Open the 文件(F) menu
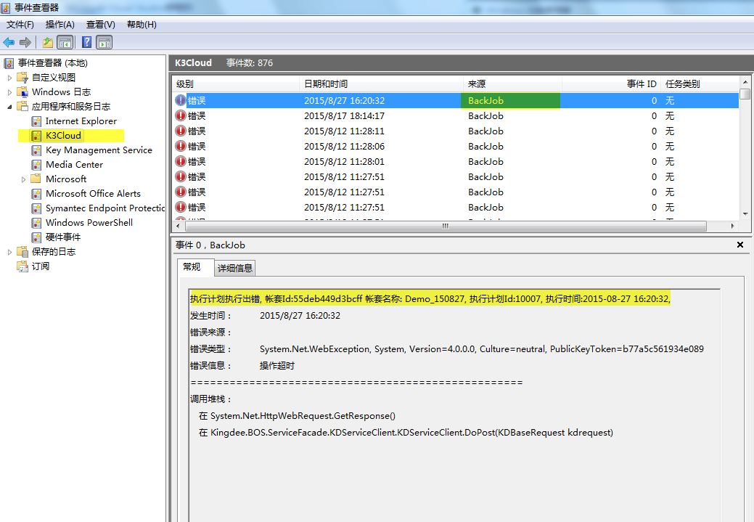 [x=20, y=25]
